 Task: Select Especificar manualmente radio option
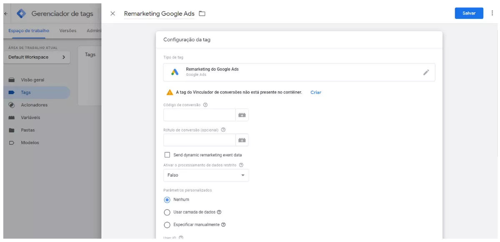[x=167, y=225]
